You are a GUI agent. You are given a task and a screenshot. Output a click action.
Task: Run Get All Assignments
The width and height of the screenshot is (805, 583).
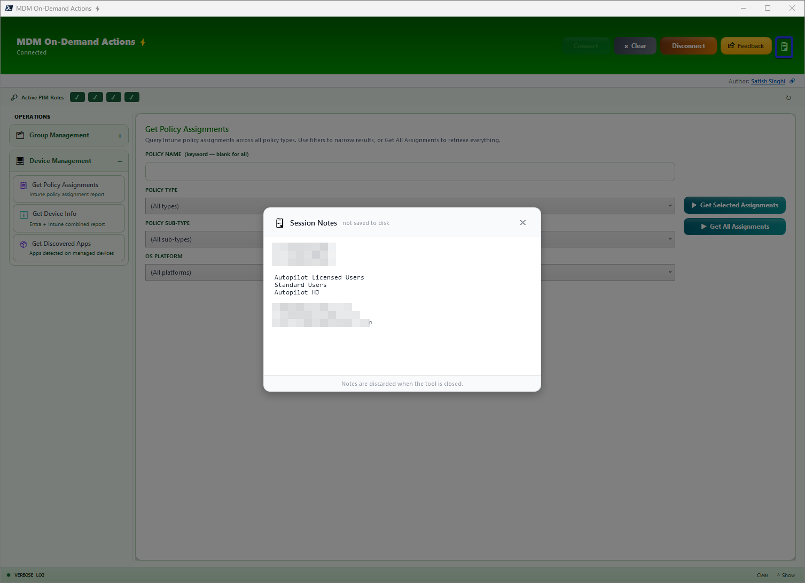click(x=734, y=226)
